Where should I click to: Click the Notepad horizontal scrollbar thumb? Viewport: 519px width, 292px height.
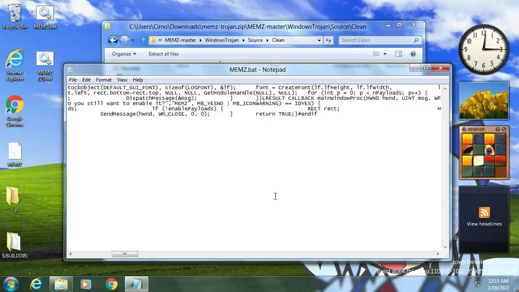(125, 254)
